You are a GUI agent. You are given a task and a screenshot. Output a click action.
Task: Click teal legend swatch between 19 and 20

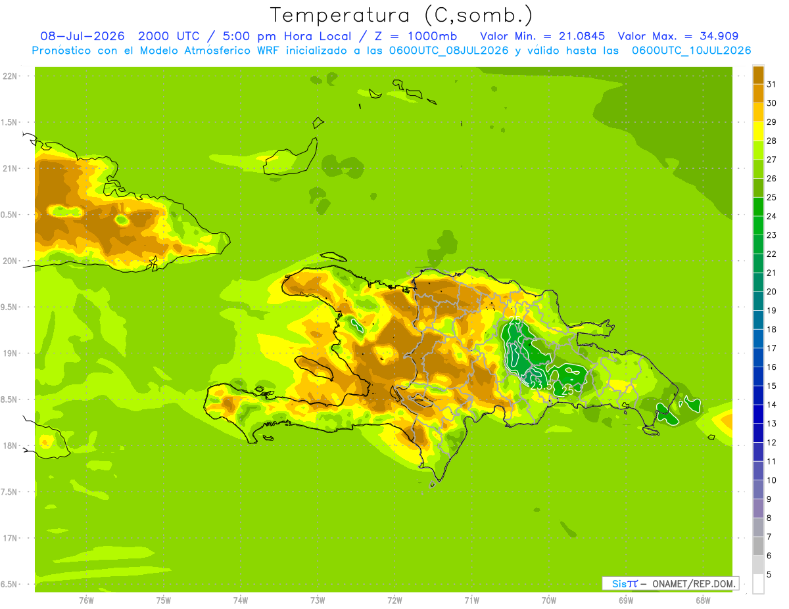click(x=758, y=301)
